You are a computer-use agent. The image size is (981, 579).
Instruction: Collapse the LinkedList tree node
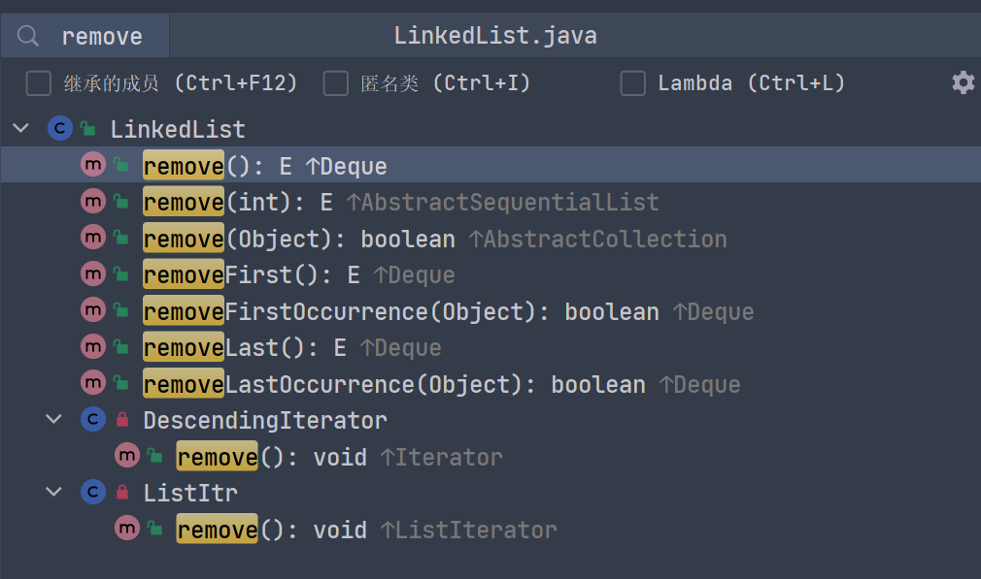coord(21,129)
